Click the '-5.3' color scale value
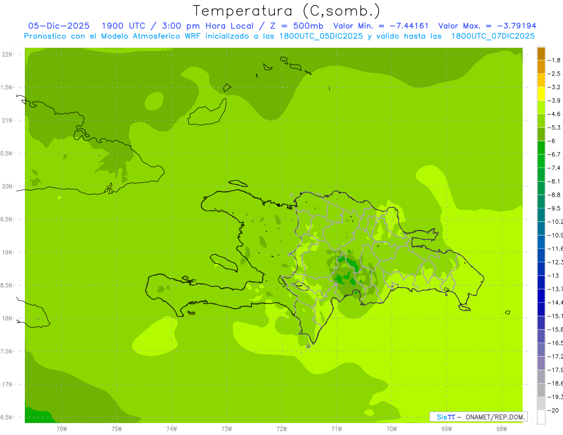This screenshot has width=563, height=435. (x=554, y=128)
